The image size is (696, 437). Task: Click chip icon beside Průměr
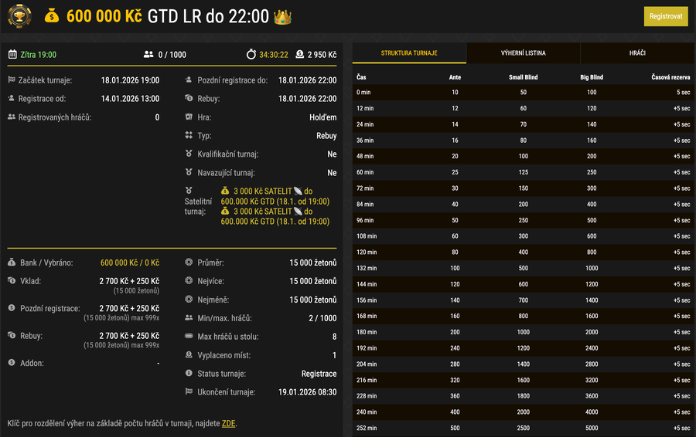pyautogui.click(x=189, y=262)
